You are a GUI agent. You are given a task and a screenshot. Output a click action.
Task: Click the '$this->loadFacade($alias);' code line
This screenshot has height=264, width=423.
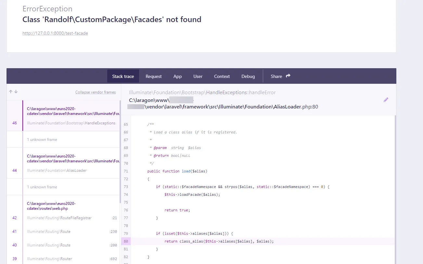[x=192, y=195]
